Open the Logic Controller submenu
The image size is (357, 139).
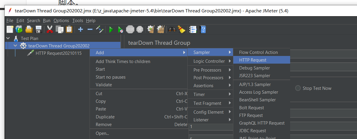(x=210, y=61)
